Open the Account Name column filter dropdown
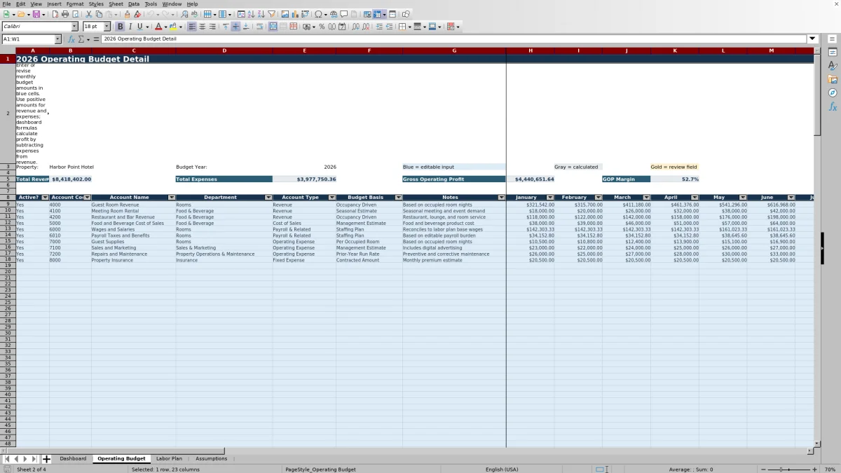The height and width of the screenshot is (473, 841). pyautogui.click(x=172, y=198)
